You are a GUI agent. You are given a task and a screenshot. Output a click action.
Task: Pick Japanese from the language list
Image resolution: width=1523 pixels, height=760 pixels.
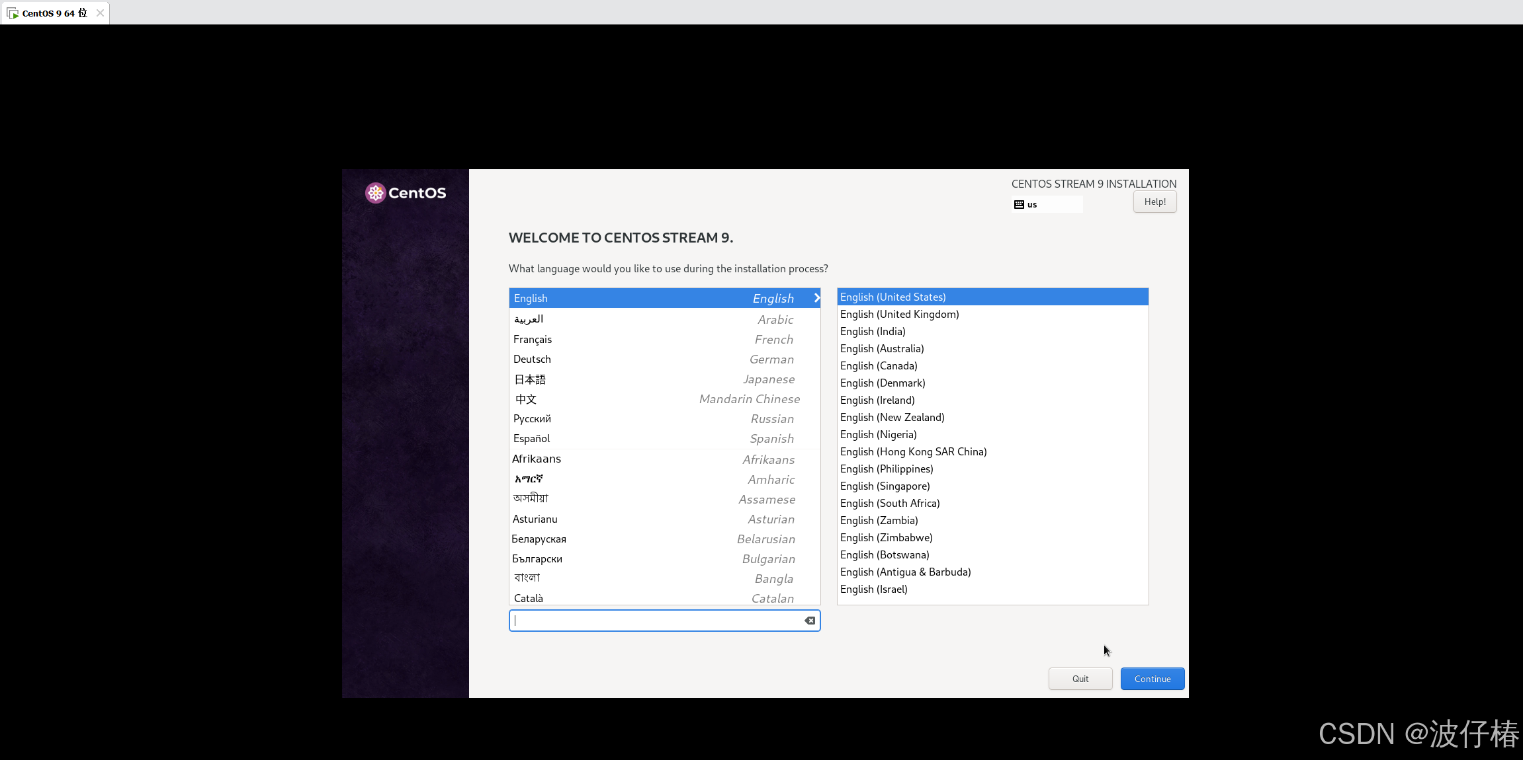click(x=664, y=379)
